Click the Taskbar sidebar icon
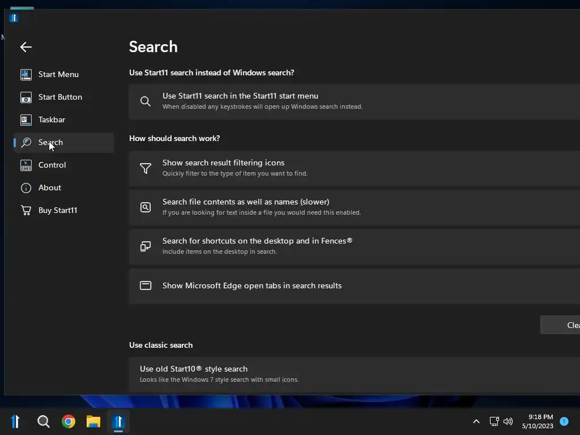The height and width of the screenshot is (435, 580). click(x=26, y=120)
